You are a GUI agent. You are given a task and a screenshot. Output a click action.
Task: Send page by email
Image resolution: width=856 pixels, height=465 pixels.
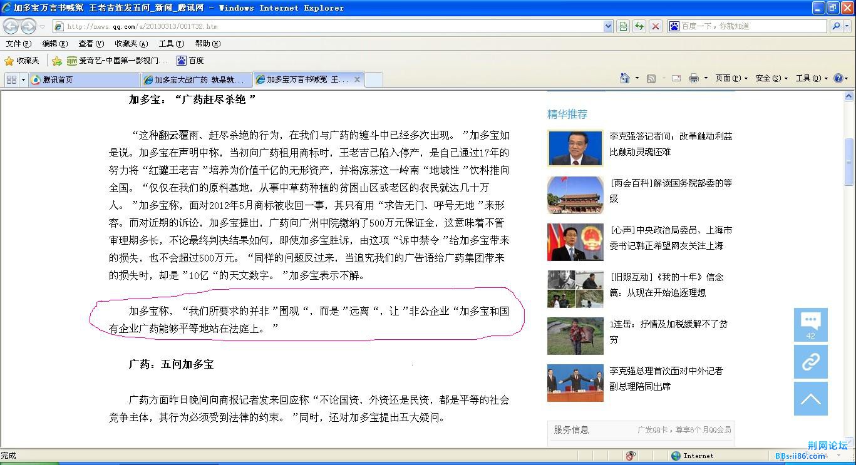(676, 78)
